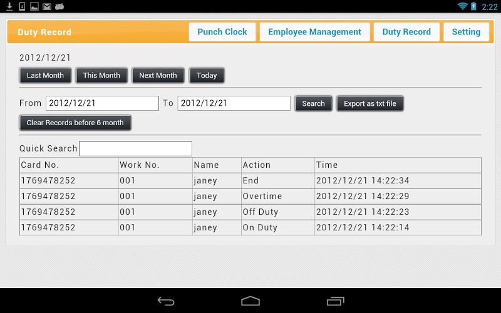Select time 2012/12/21 14:22:14

click(x=398, y=228)
